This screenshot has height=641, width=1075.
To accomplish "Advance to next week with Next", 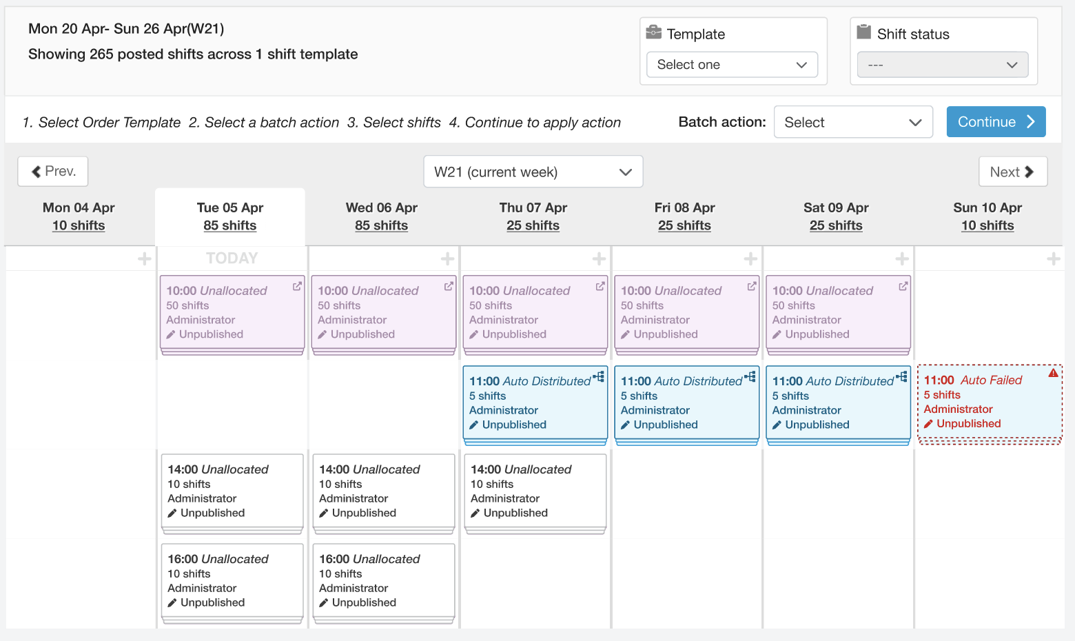I will [x=1012, y=172].
